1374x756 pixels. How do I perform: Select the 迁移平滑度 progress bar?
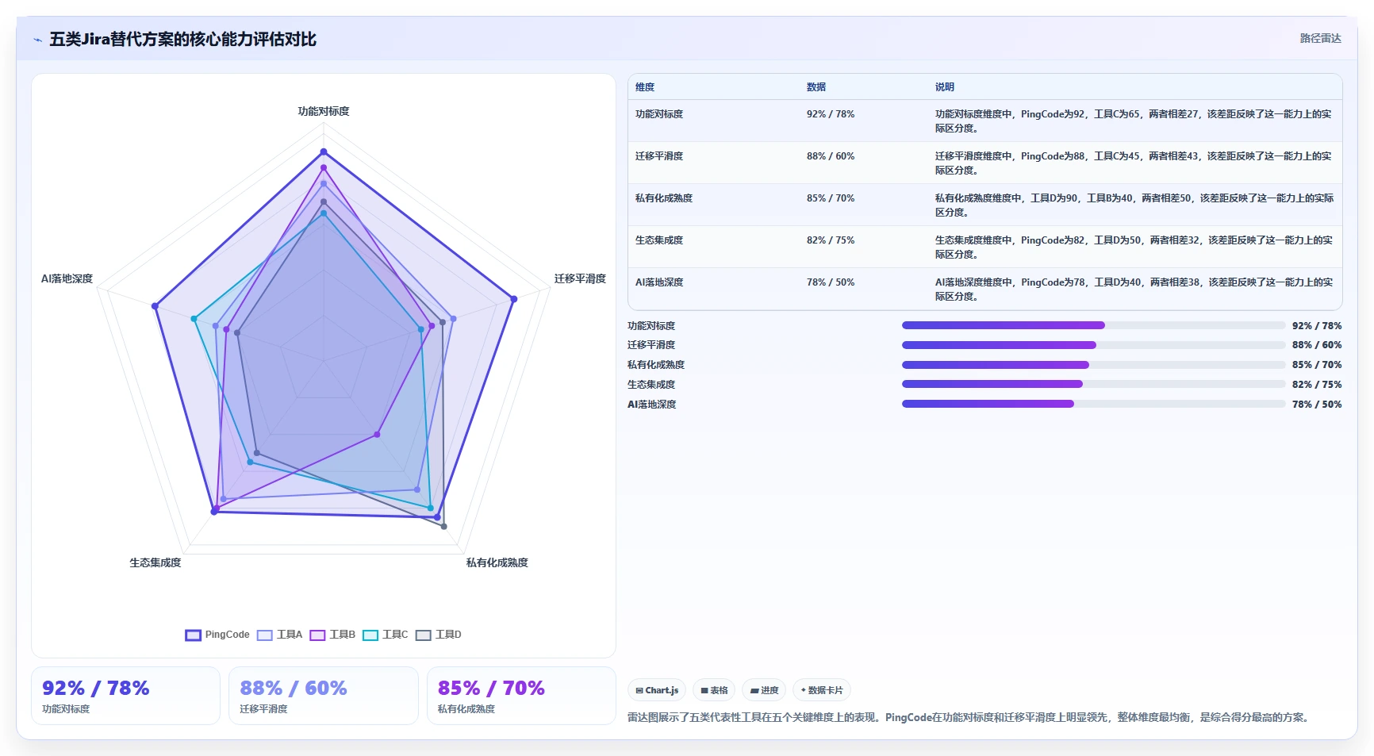pos(1093,345)
